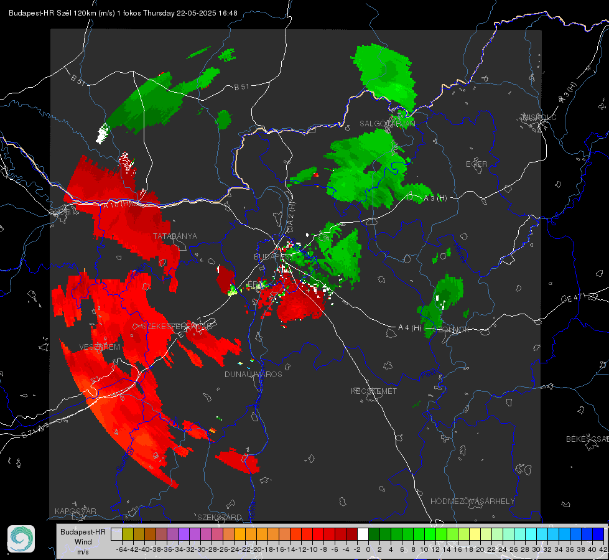Click the timestamp 'Thursday 22-05-2025 16:48'
This screenshot has height=560, width=609.
(190, 13)
